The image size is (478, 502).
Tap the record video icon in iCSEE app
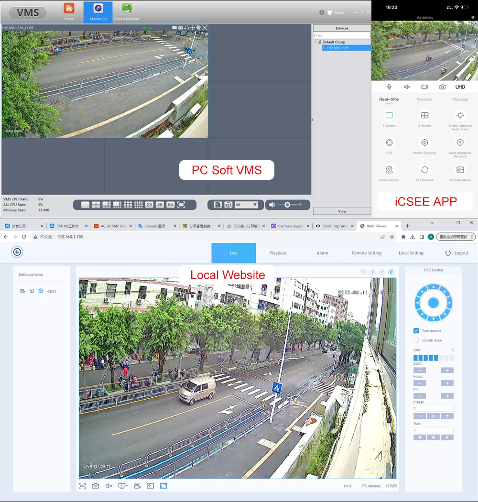point(424,87)
